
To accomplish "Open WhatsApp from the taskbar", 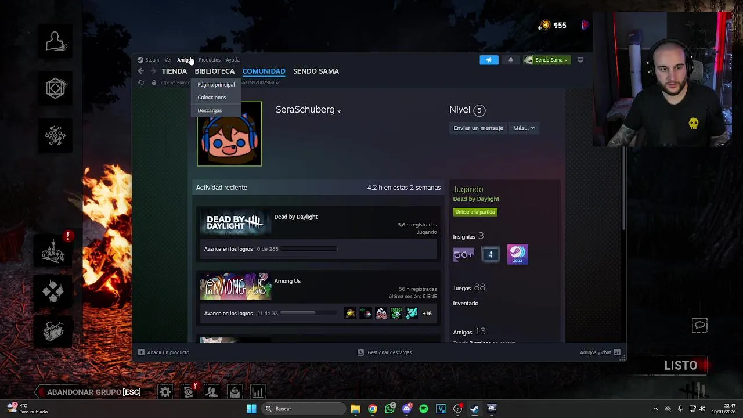I will [390, 409].
